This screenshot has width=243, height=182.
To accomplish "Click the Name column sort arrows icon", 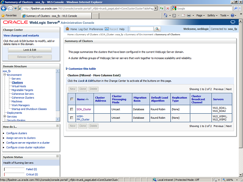I will point(87,99).
